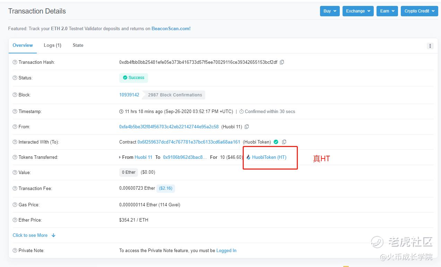Screen dimensions: 441x267
Task: Open contract address 0x6f259637... link
Action: pos(189,142)
